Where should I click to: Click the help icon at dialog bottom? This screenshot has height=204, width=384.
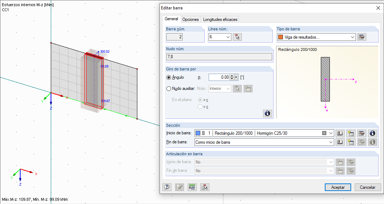point(167,187)
